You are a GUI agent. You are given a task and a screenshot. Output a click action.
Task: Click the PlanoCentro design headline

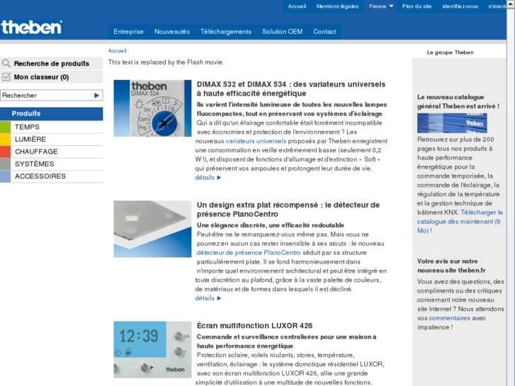pyautogui.click(x=288, y=210)
